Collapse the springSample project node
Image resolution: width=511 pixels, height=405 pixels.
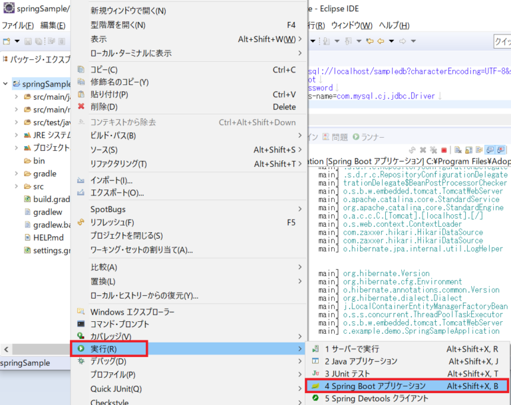(5, 84)
